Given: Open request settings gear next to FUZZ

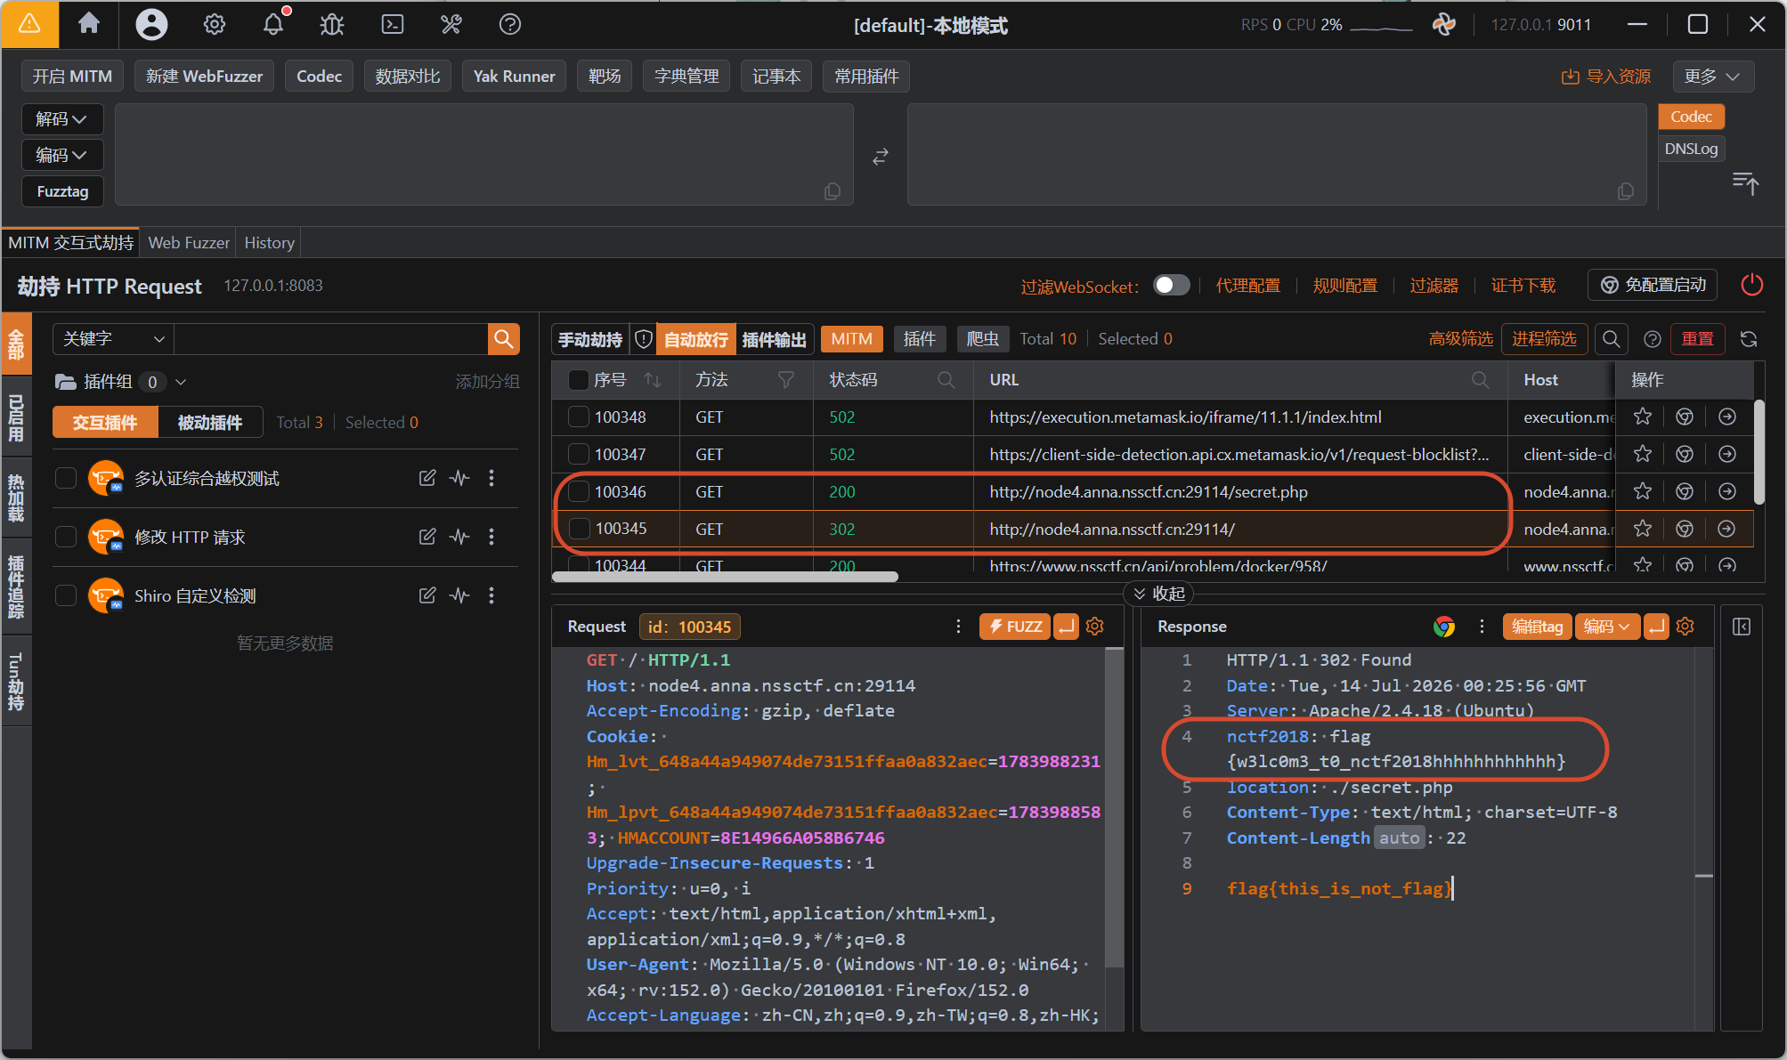Looking at the screenshot, I should coord(1095,627).
